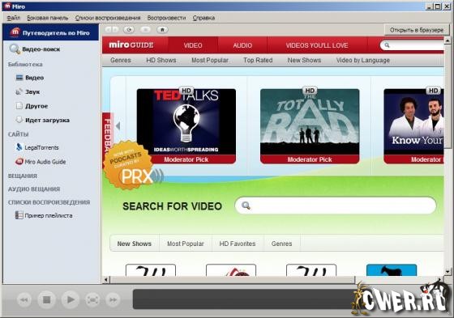The width and height of the screenshot is (454, 318).
Task: Open the Playlists menu
Action: coord(108,18)
